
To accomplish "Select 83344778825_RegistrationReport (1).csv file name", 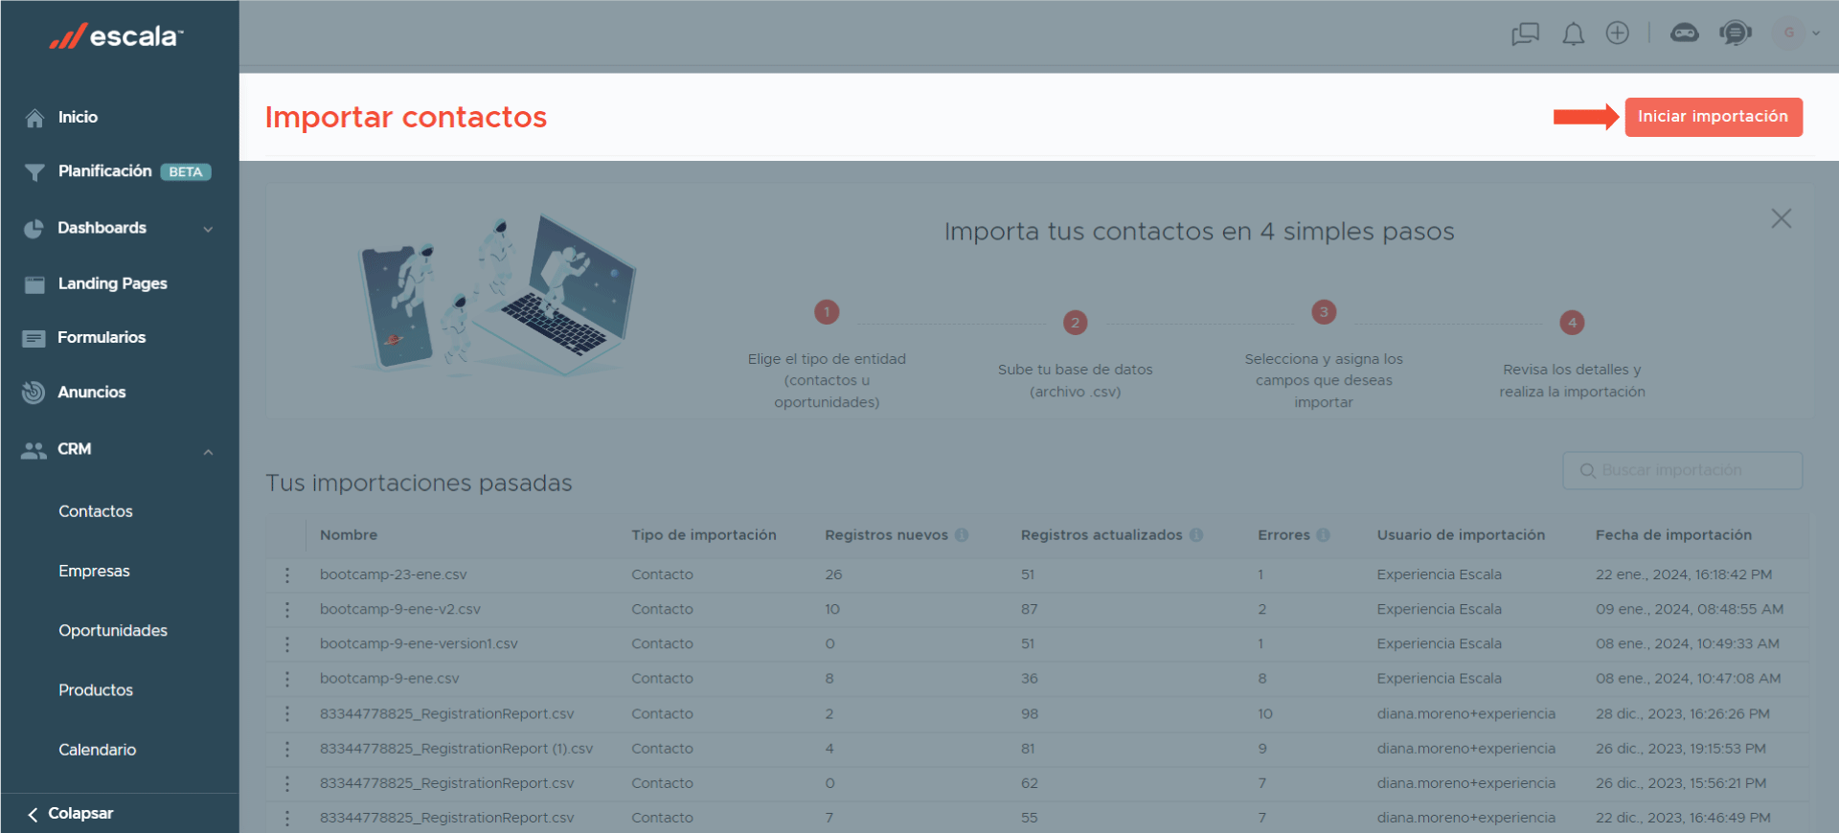I will [457, 749].
